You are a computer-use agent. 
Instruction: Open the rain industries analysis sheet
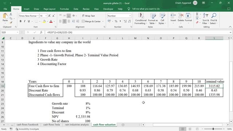(x=77, y=124)
